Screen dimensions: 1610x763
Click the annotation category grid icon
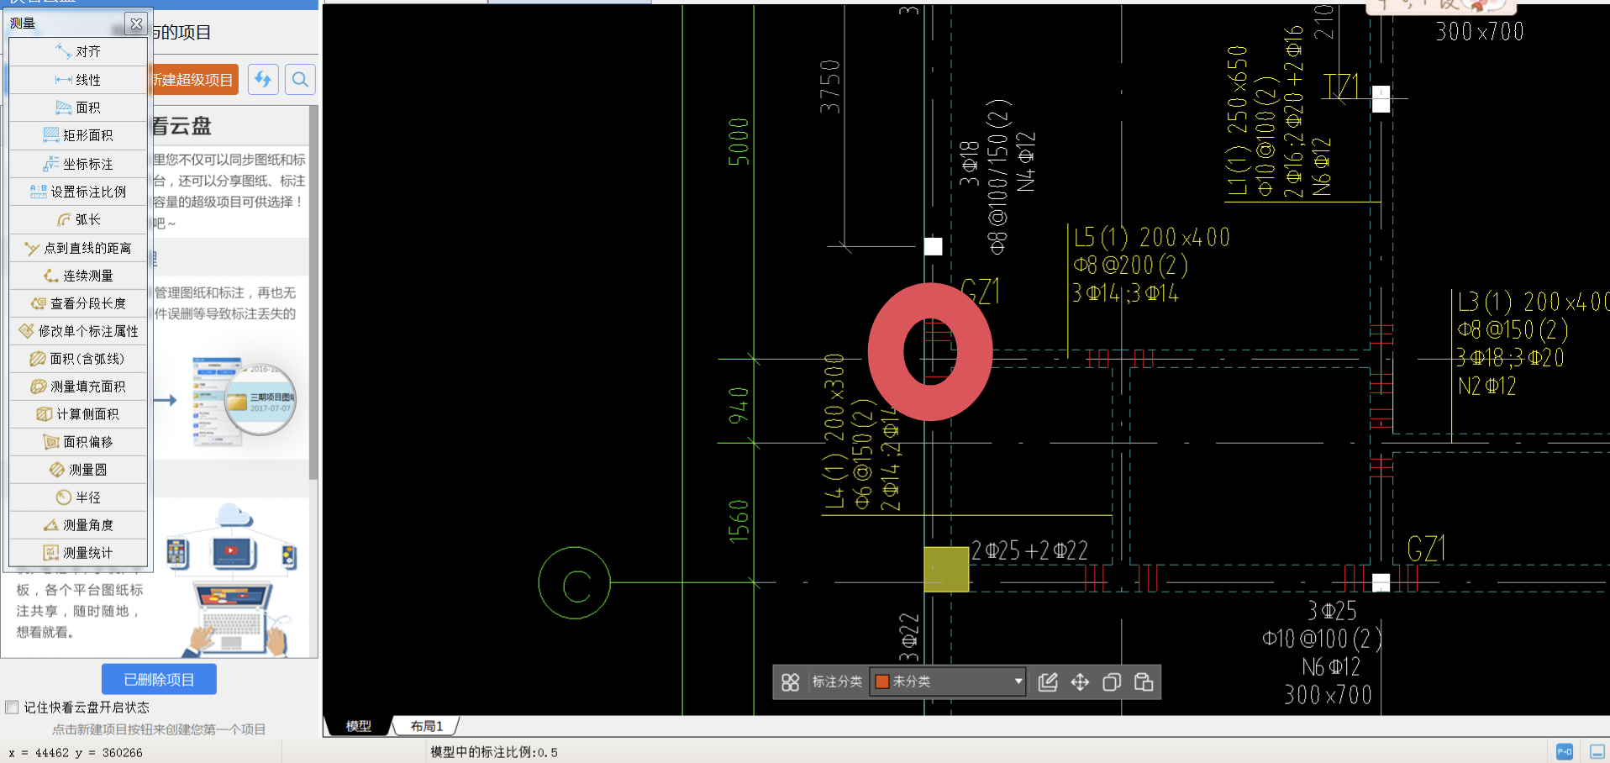tap(791, 681)
